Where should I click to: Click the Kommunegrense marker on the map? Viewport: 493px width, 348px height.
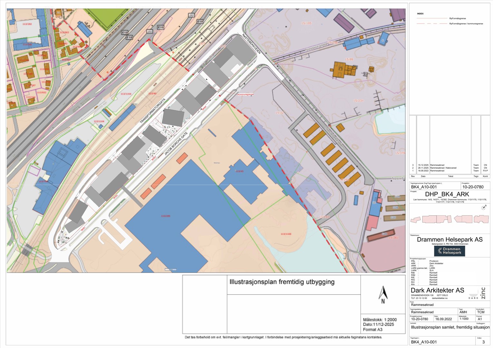246,95
